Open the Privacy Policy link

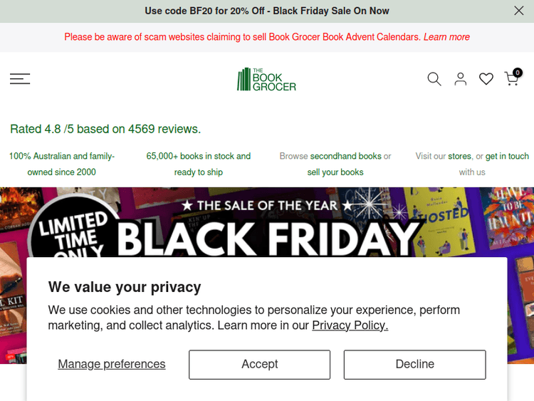pyautogui.click(x=350, y=326)
